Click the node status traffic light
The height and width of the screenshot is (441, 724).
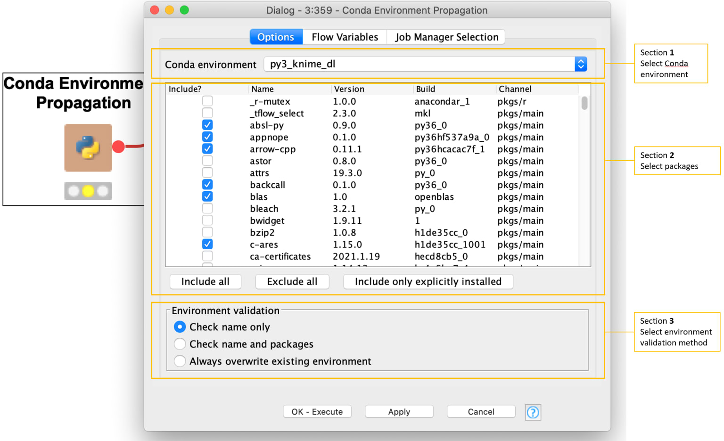(x=88, y=191)
